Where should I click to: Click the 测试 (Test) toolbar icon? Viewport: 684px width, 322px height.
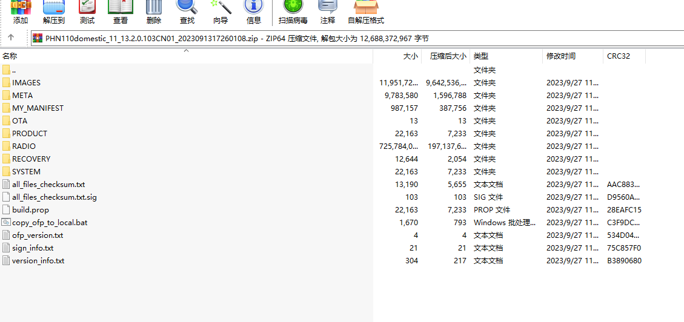point(87,12)
